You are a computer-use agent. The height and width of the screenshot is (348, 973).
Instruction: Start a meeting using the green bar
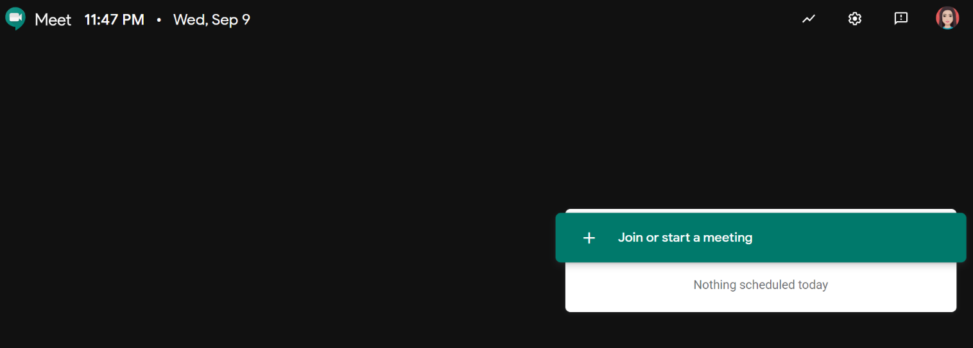tap(761, 238)
